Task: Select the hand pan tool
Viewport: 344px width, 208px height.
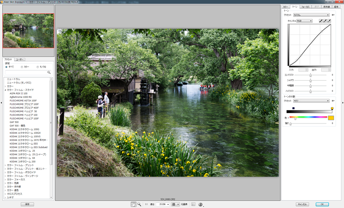Action: [133, 204]
